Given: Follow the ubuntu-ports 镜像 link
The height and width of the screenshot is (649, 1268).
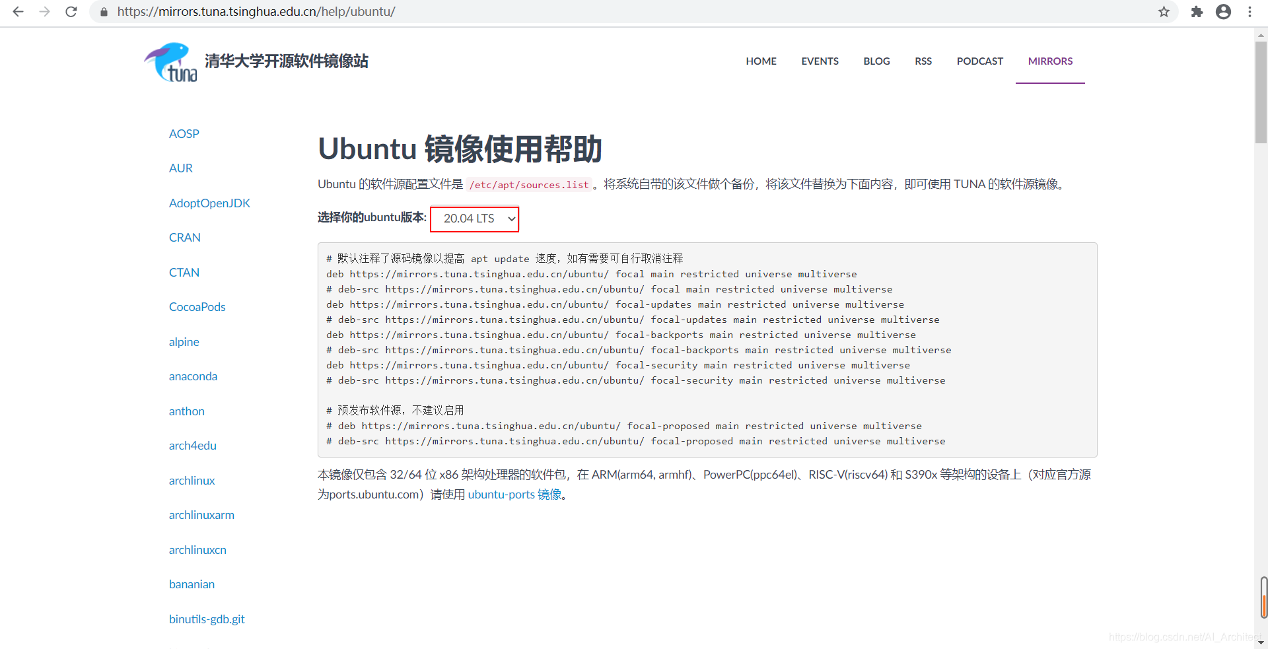Looking at the screenshot, I should (x=515, y=495).
